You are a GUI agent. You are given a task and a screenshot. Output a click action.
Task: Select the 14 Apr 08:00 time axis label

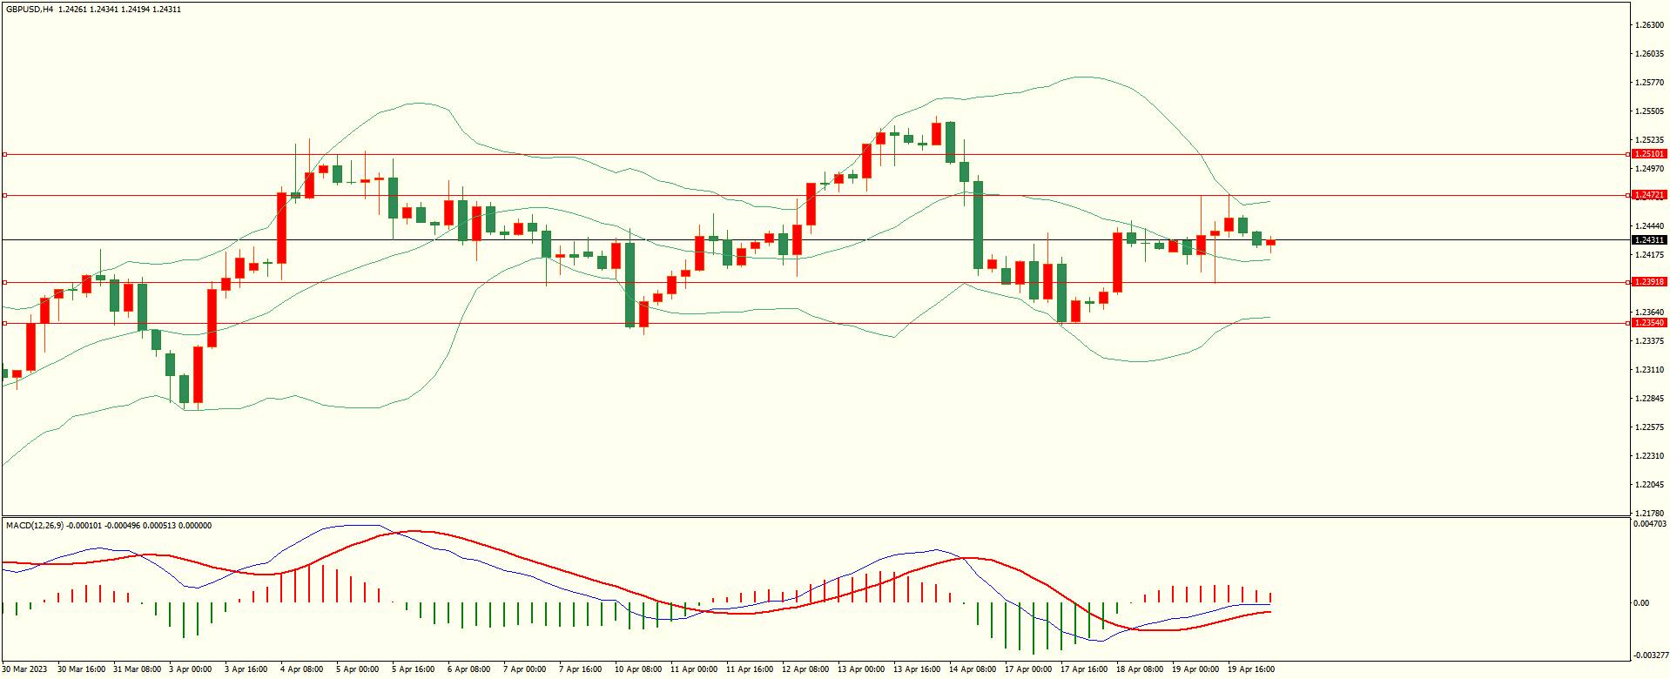click(x=973, y=669)
